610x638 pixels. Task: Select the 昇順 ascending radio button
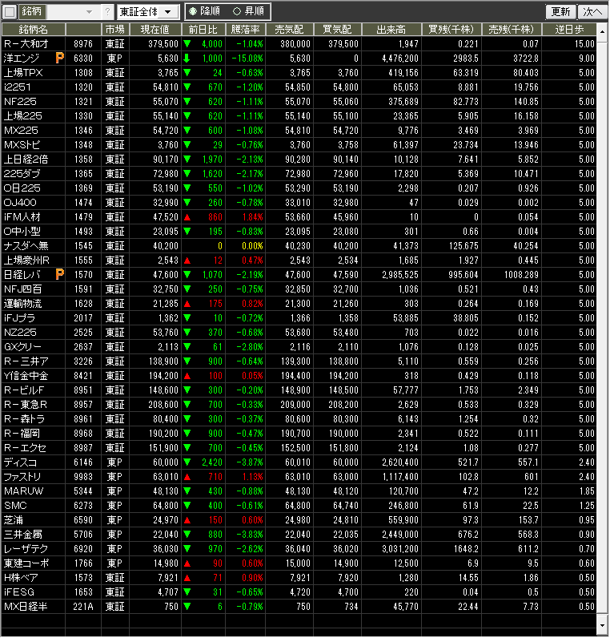pyautogui.click(x=236, y=12)
